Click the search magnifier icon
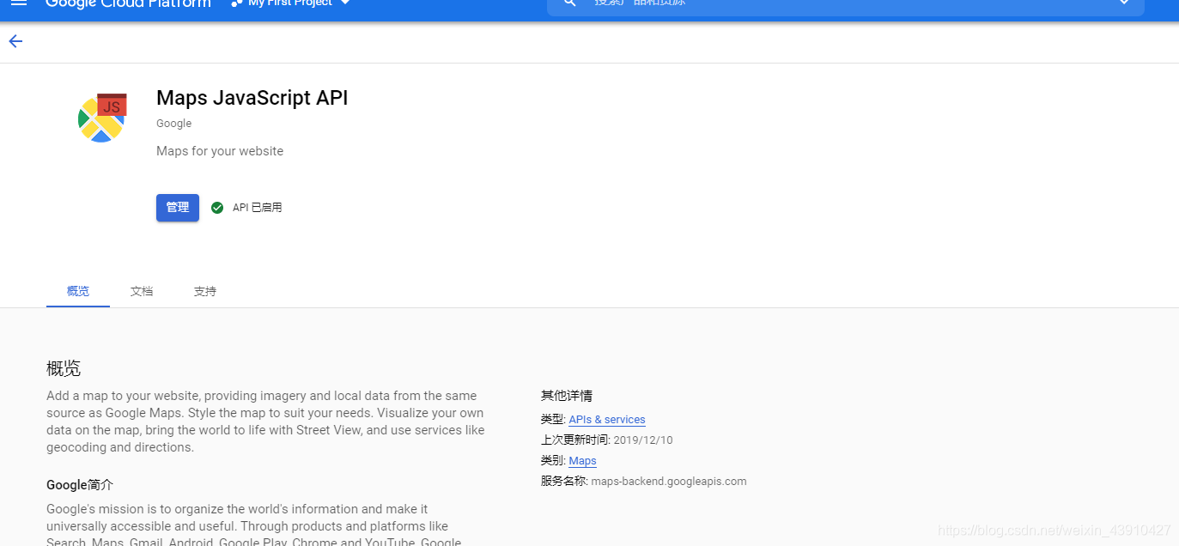Viewport: 1179px width, 546px height. click(569, 3)
